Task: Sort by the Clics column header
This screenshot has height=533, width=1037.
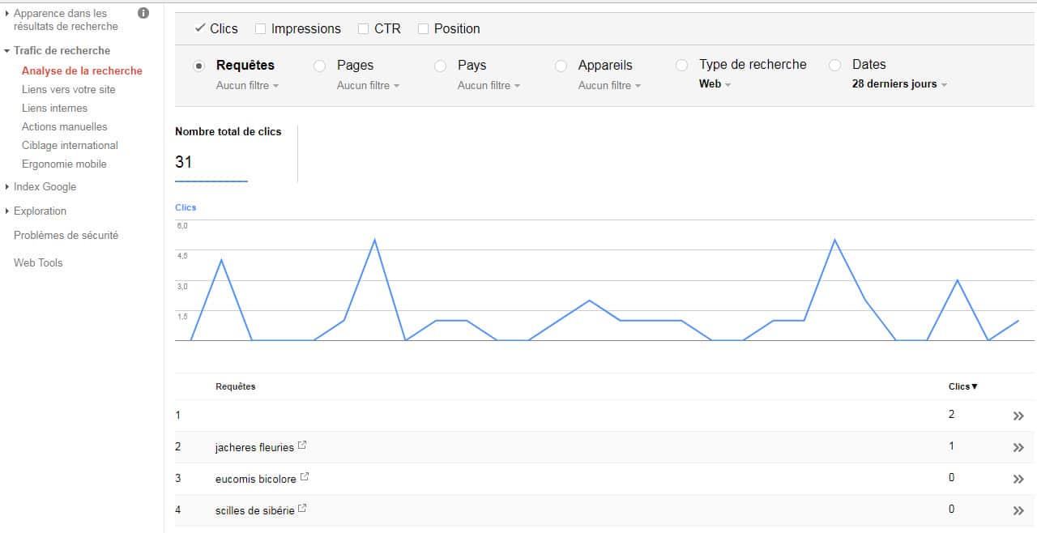Action: (x=962, y=386)
